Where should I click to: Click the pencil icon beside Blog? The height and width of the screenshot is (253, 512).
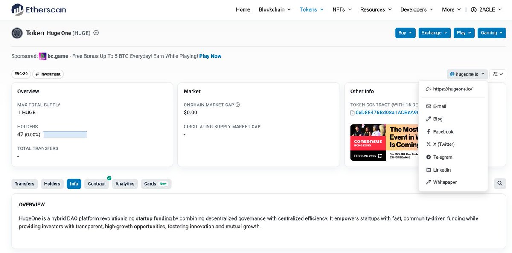point(428,119)
